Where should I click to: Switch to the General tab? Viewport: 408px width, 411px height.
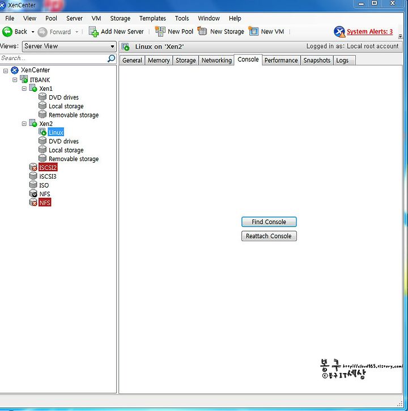(x=132, y=60)
